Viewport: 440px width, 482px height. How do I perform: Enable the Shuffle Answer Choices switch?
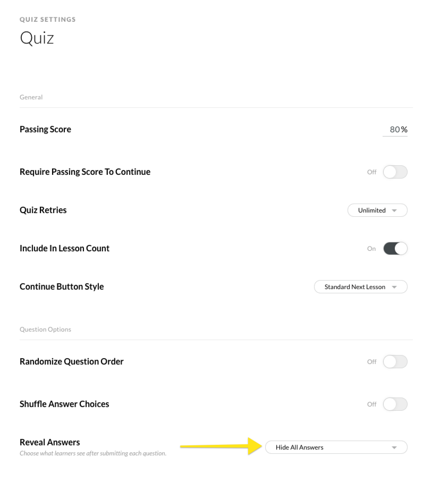coord(395,404)
